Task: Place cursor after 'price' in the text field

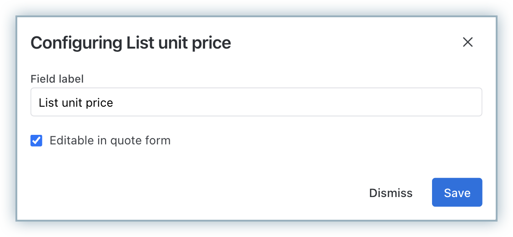Action: coord(114,103)
